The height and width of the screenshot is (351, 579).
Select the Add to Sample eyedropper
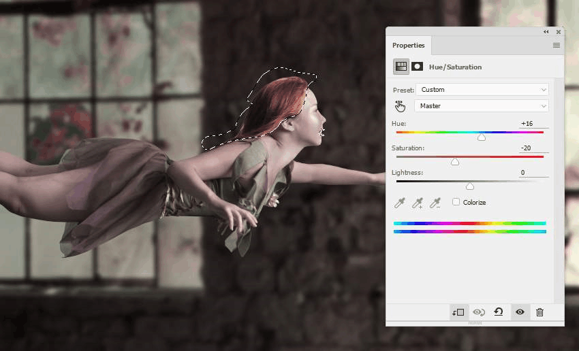pyautogui.click(x=418, y=203)
